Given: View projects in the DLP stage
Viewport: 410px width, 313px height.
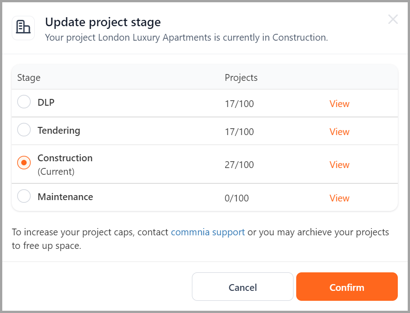Looking at the screenshot, I should [339, 104].
